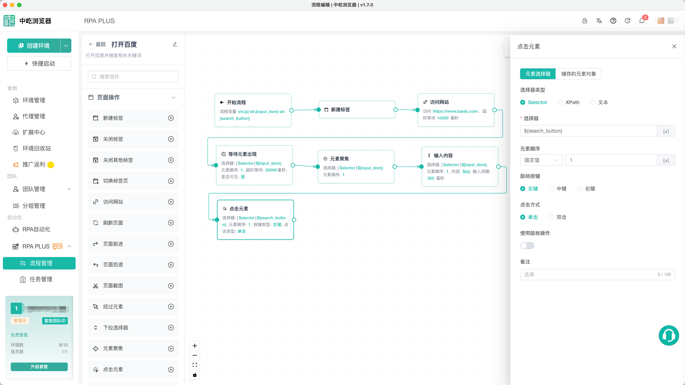Click the edit pencil icon beside 打开百度

click(x=175, y=45)
